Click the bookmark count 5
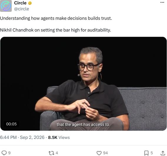The height and width of the screenshot is (156, 167). click(152, 153)
